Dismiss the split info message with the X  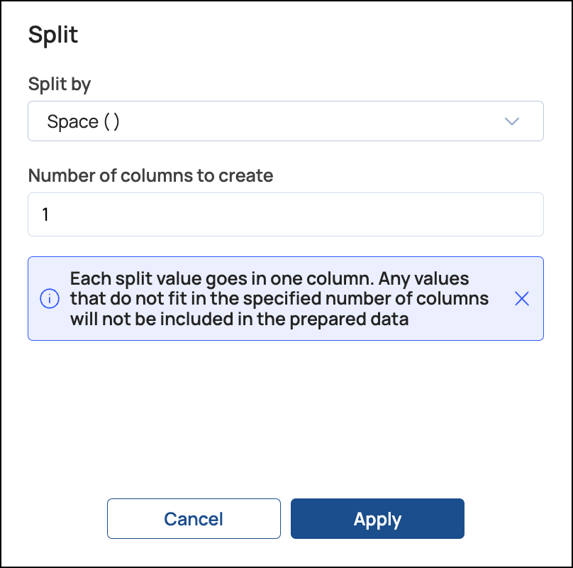(521, 299)
